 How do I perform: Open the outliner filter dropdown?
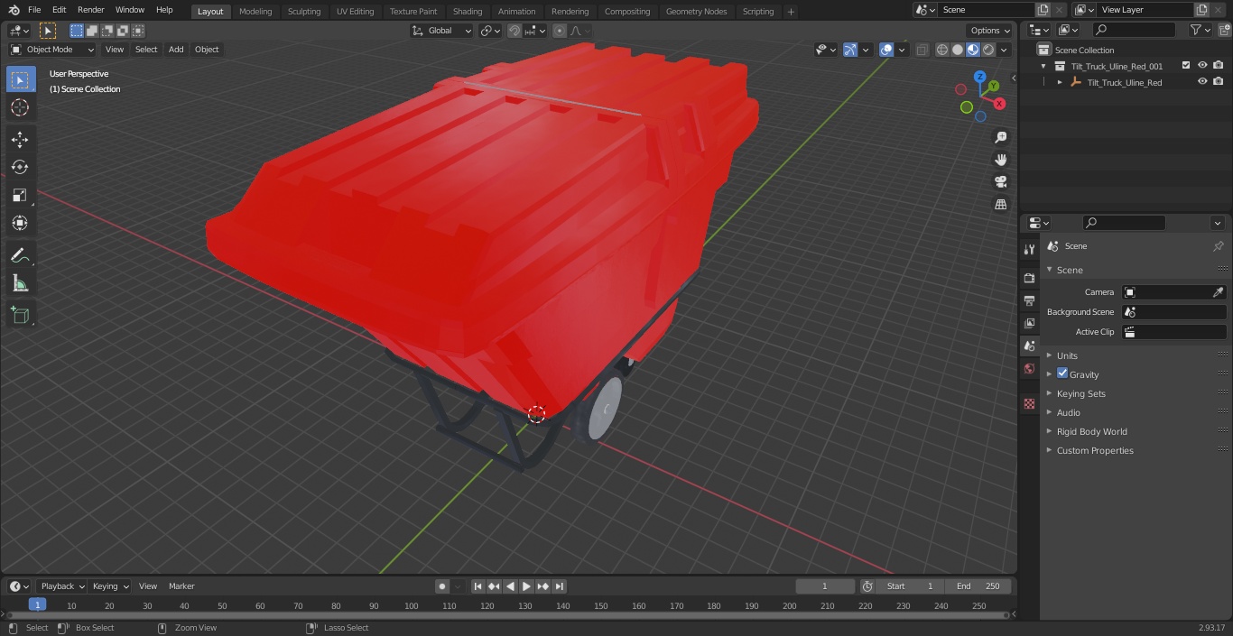(x=1201, y=30)
